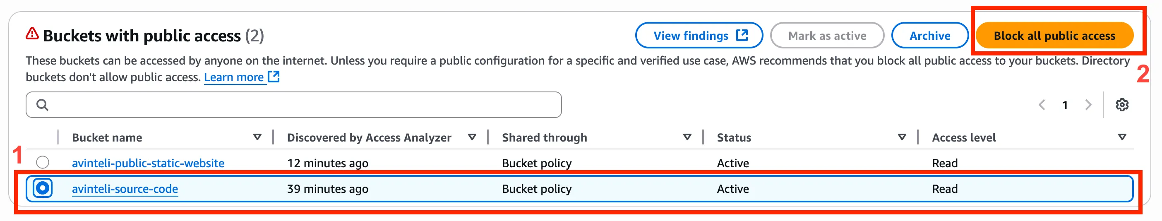The image size is (1162, 221).
Task: Click View findings button
Action: tap(699, 35)
